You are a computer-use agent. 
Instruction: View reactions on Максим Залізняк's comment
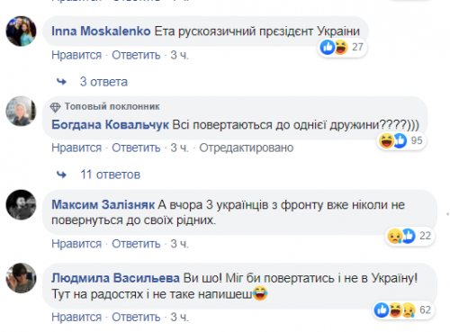[x=409, y=236]
